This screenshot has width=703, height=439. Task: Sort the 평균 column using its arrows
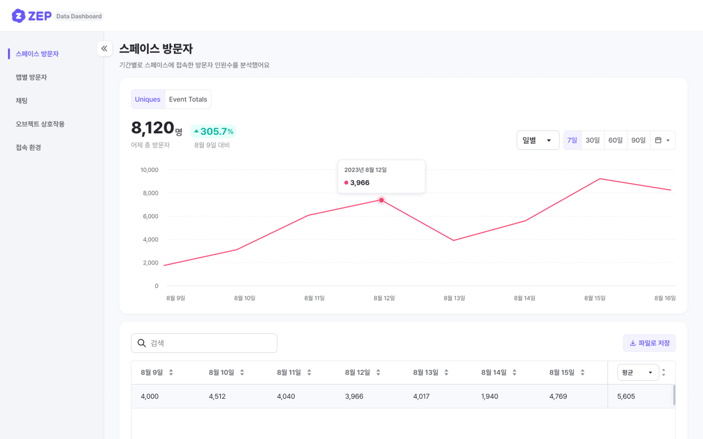point(664,372)
